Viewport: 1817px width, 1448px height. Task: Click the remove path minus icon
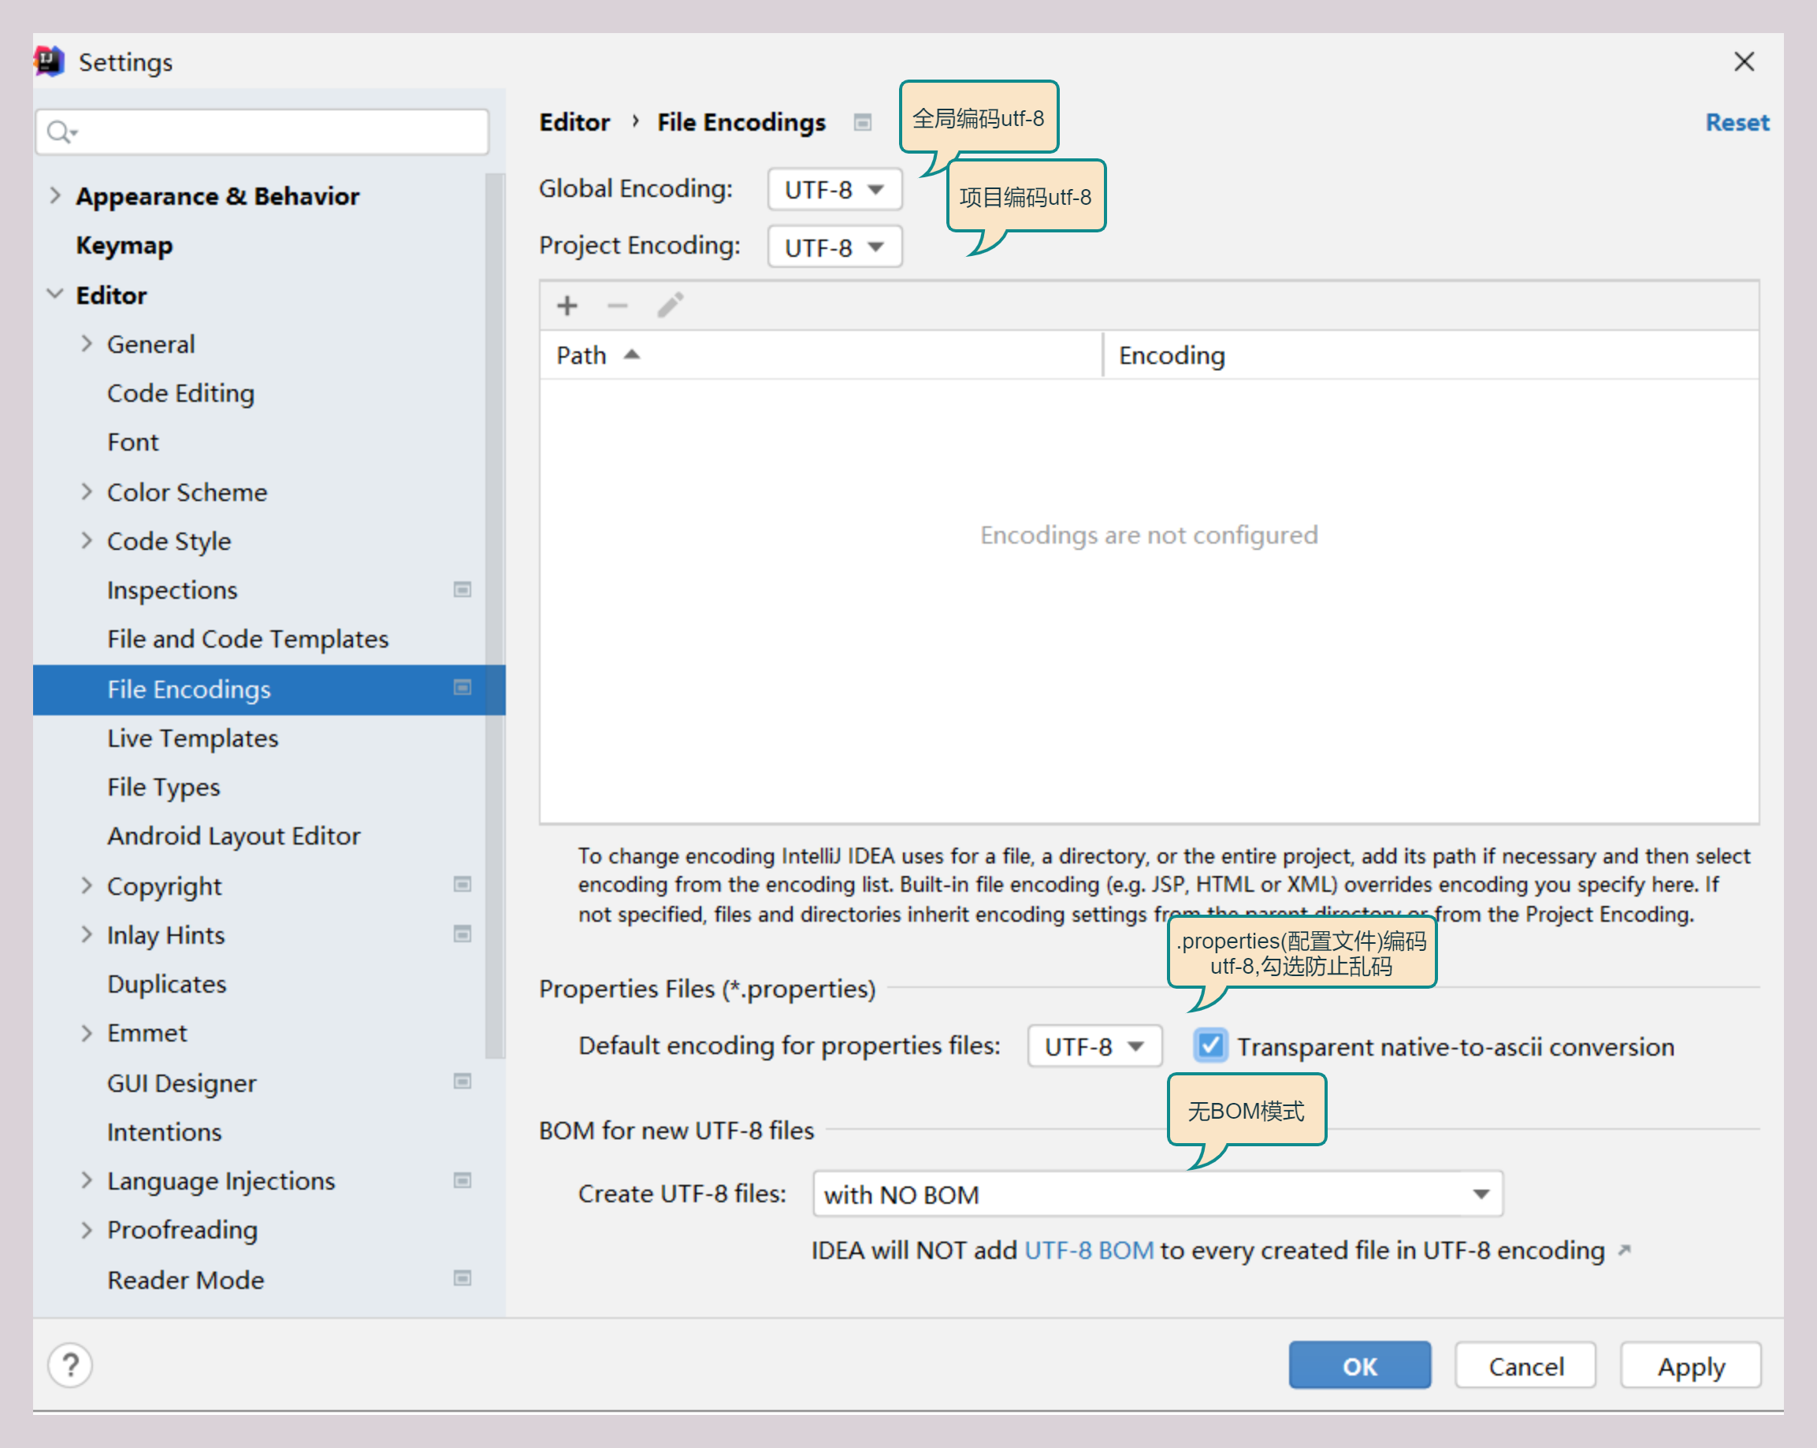click(618, 305)
